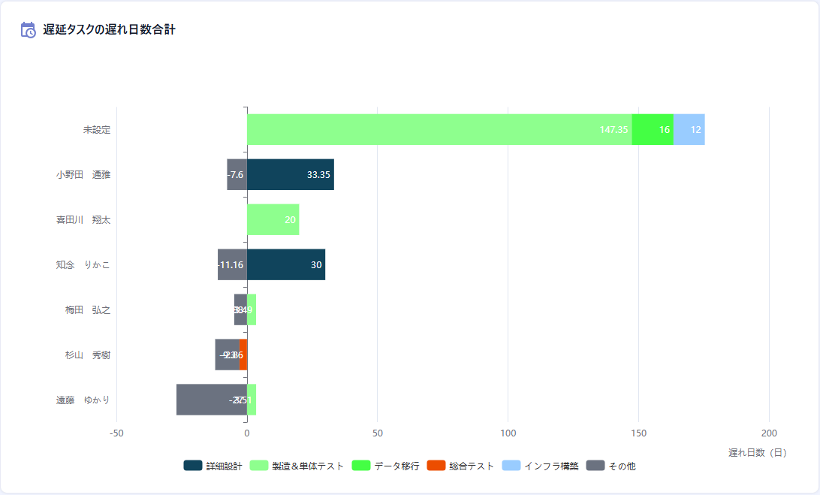This screenshot has height=495, width=820.
Task: Toggle the 詳細設計 legend label
Action: pyautogui.click(x=224, y=466)
